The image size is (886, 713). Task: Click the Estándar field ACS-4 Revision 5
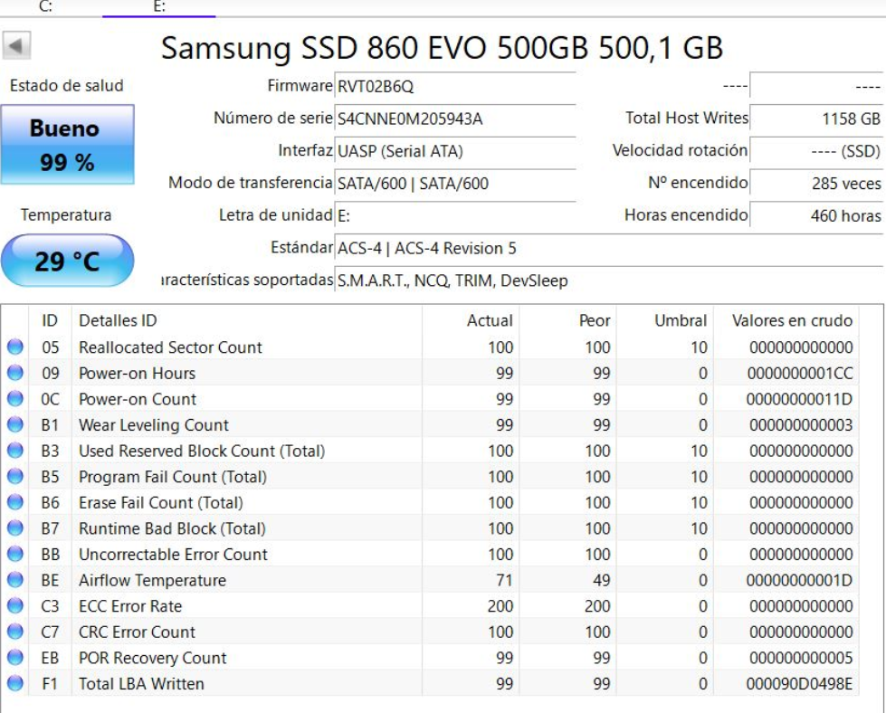tap(609, 249)
